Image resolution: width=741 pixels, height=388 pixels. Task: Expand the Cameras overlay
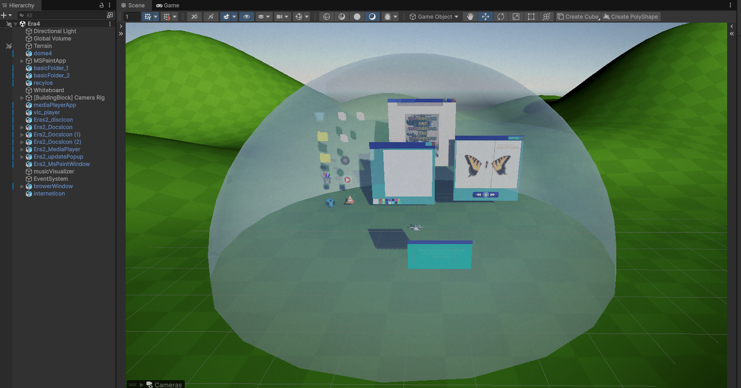tap(141, 385)
